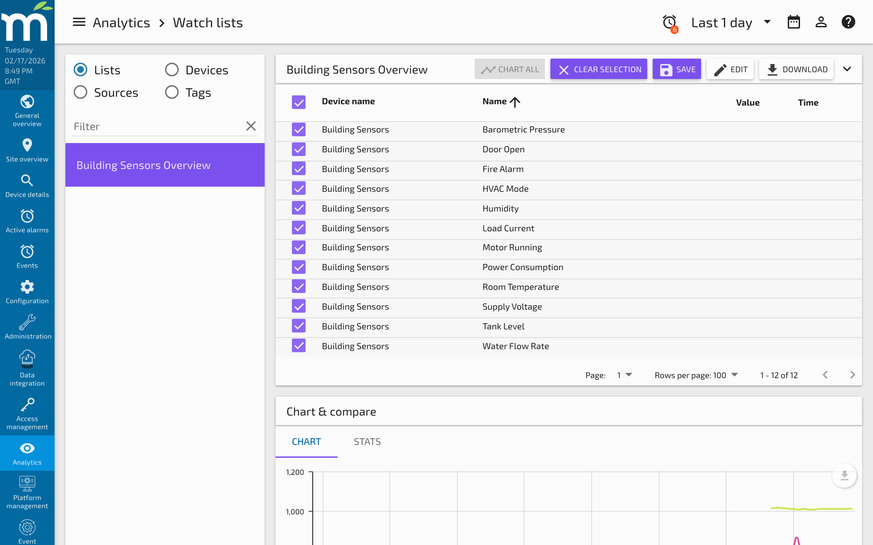The width and height of the screenshot is (873, 545).
Task: View Active alarms
Action: 27,220
